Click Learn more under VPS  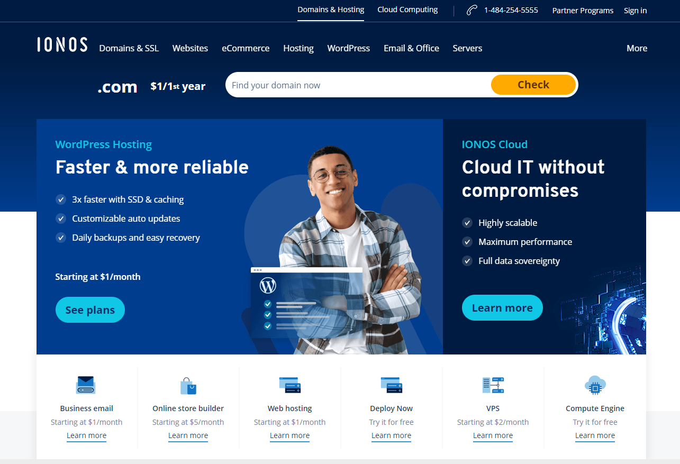point(493,435)
